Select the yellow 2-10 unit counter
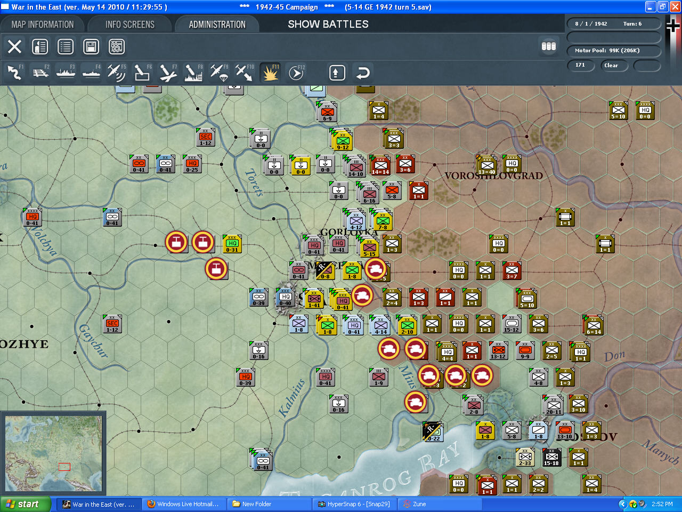 coord(407,325)
